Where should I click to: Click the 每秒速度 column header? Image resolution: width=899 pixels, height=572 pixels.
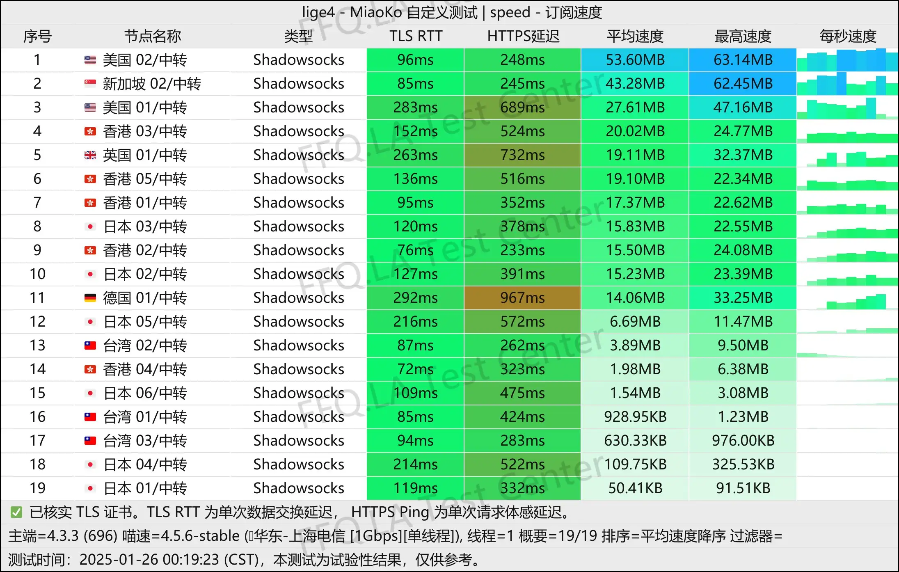click(848, 36)
